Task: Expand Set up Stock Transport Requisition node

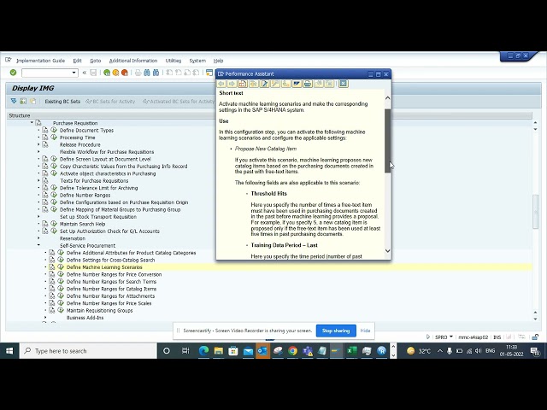Action: (x=38, y=216)
